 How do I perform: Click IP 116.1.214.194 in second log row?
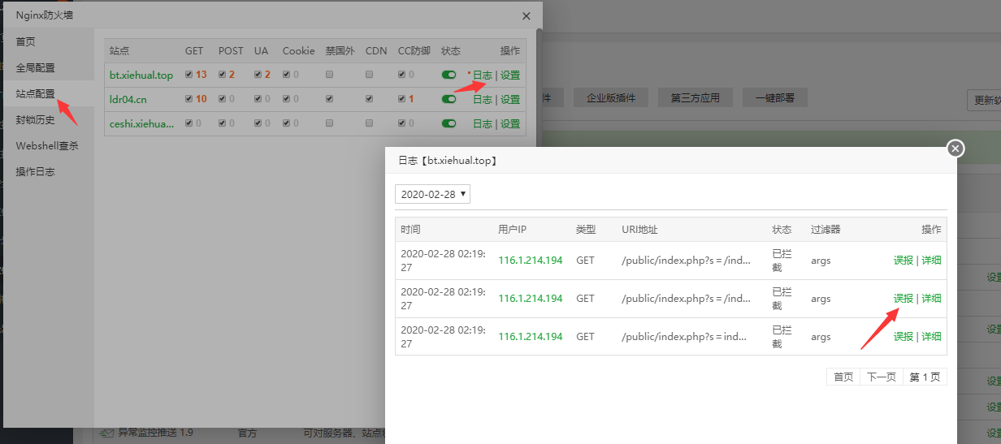pos(530,298)
